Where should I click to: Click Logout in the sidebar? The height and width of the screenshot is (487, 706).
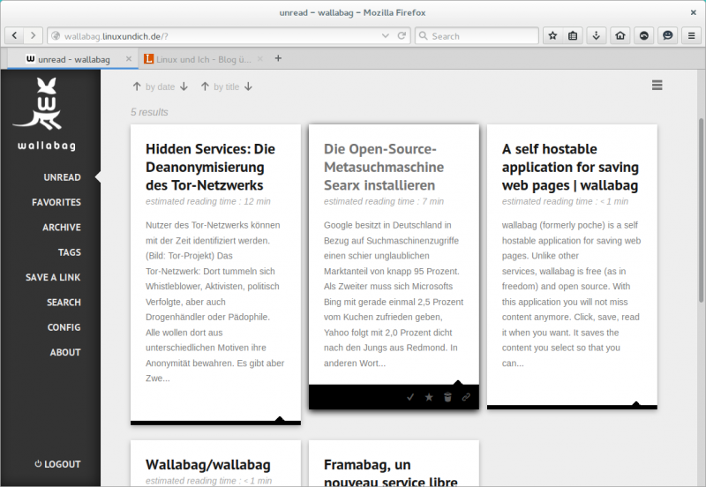[x=56, y=464]
